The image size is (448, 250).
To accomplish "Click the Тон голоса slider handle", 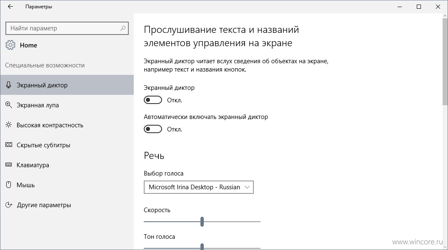I will 202,247.
